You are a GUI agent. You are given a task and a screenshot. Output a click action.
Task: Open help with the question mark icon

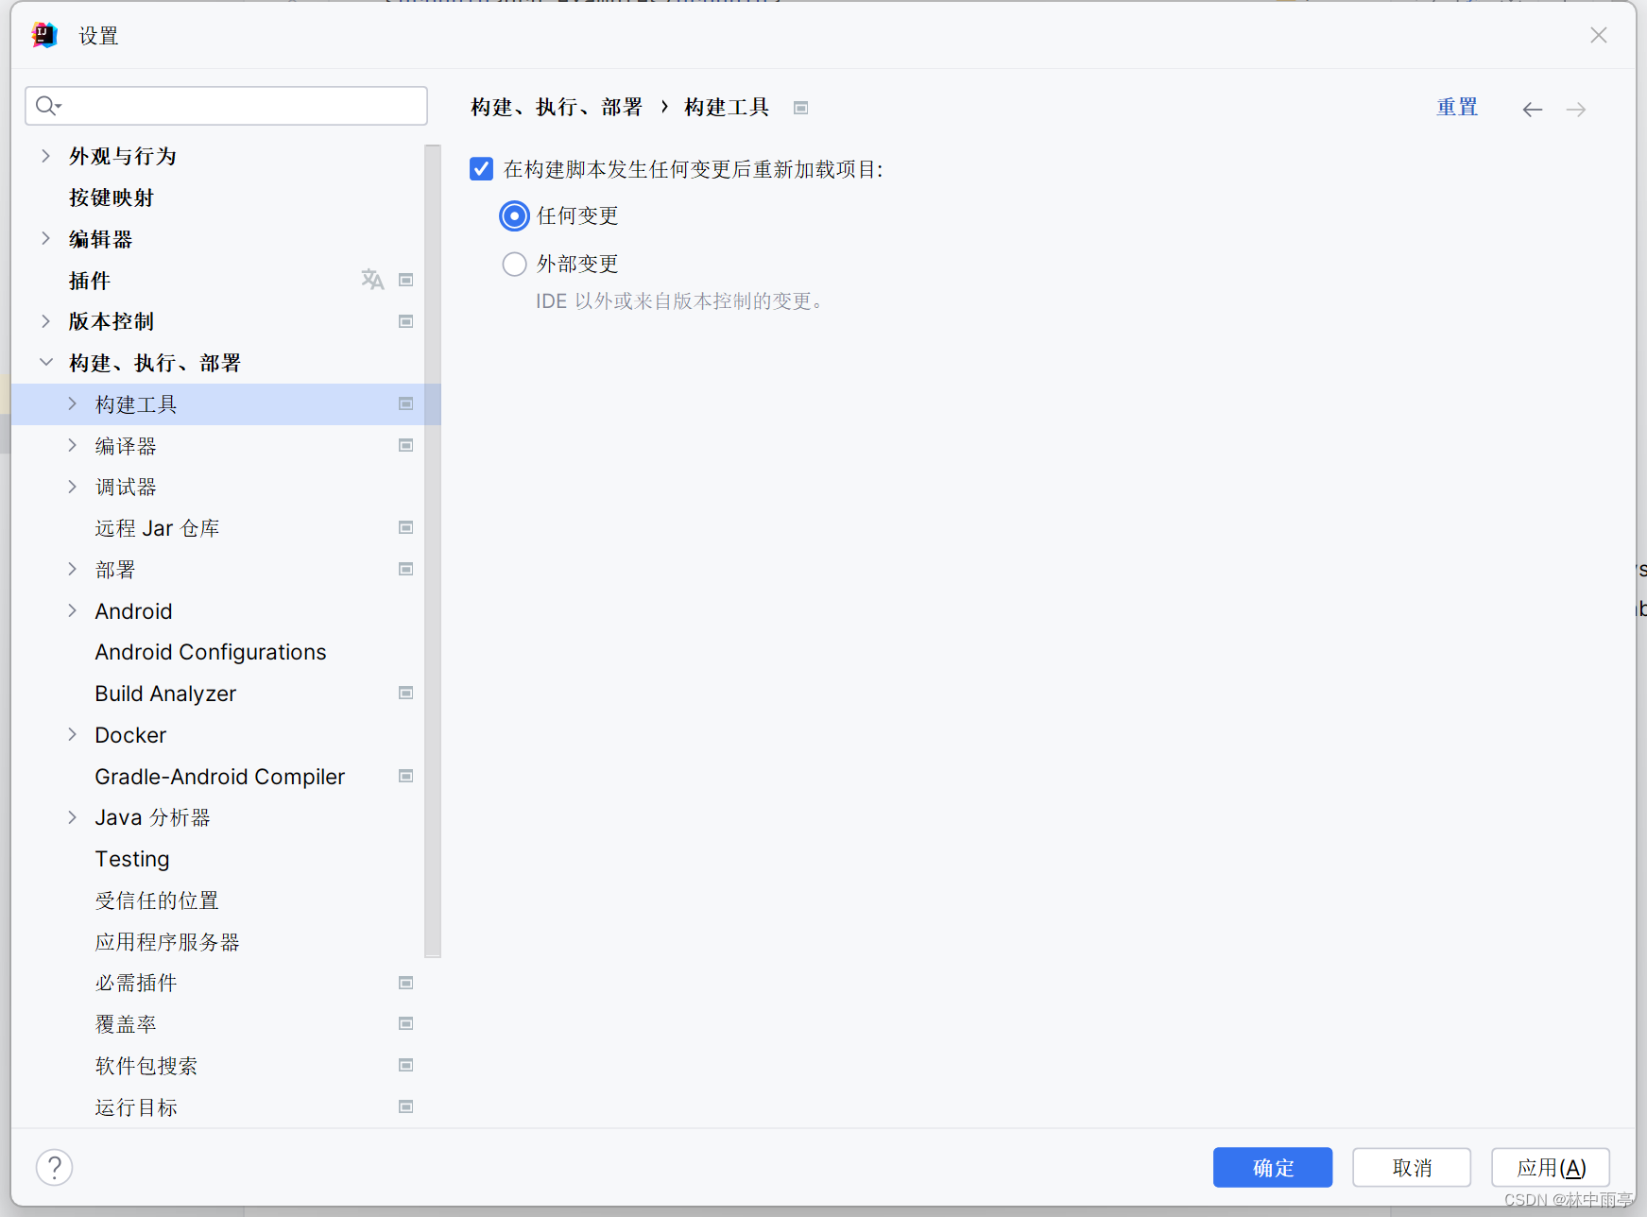[x=55, y=1167]
